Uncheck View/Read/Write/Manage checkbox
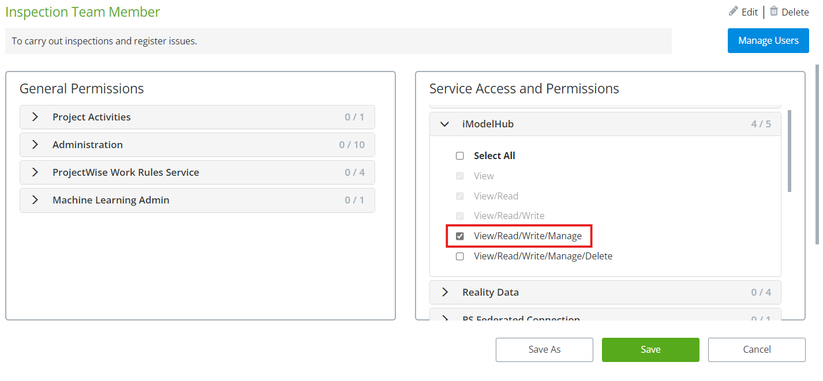The image size is (823, 381). point(460,236)
